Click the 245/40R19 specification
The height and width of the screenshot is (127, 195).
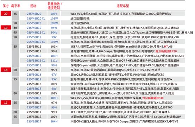34,28
